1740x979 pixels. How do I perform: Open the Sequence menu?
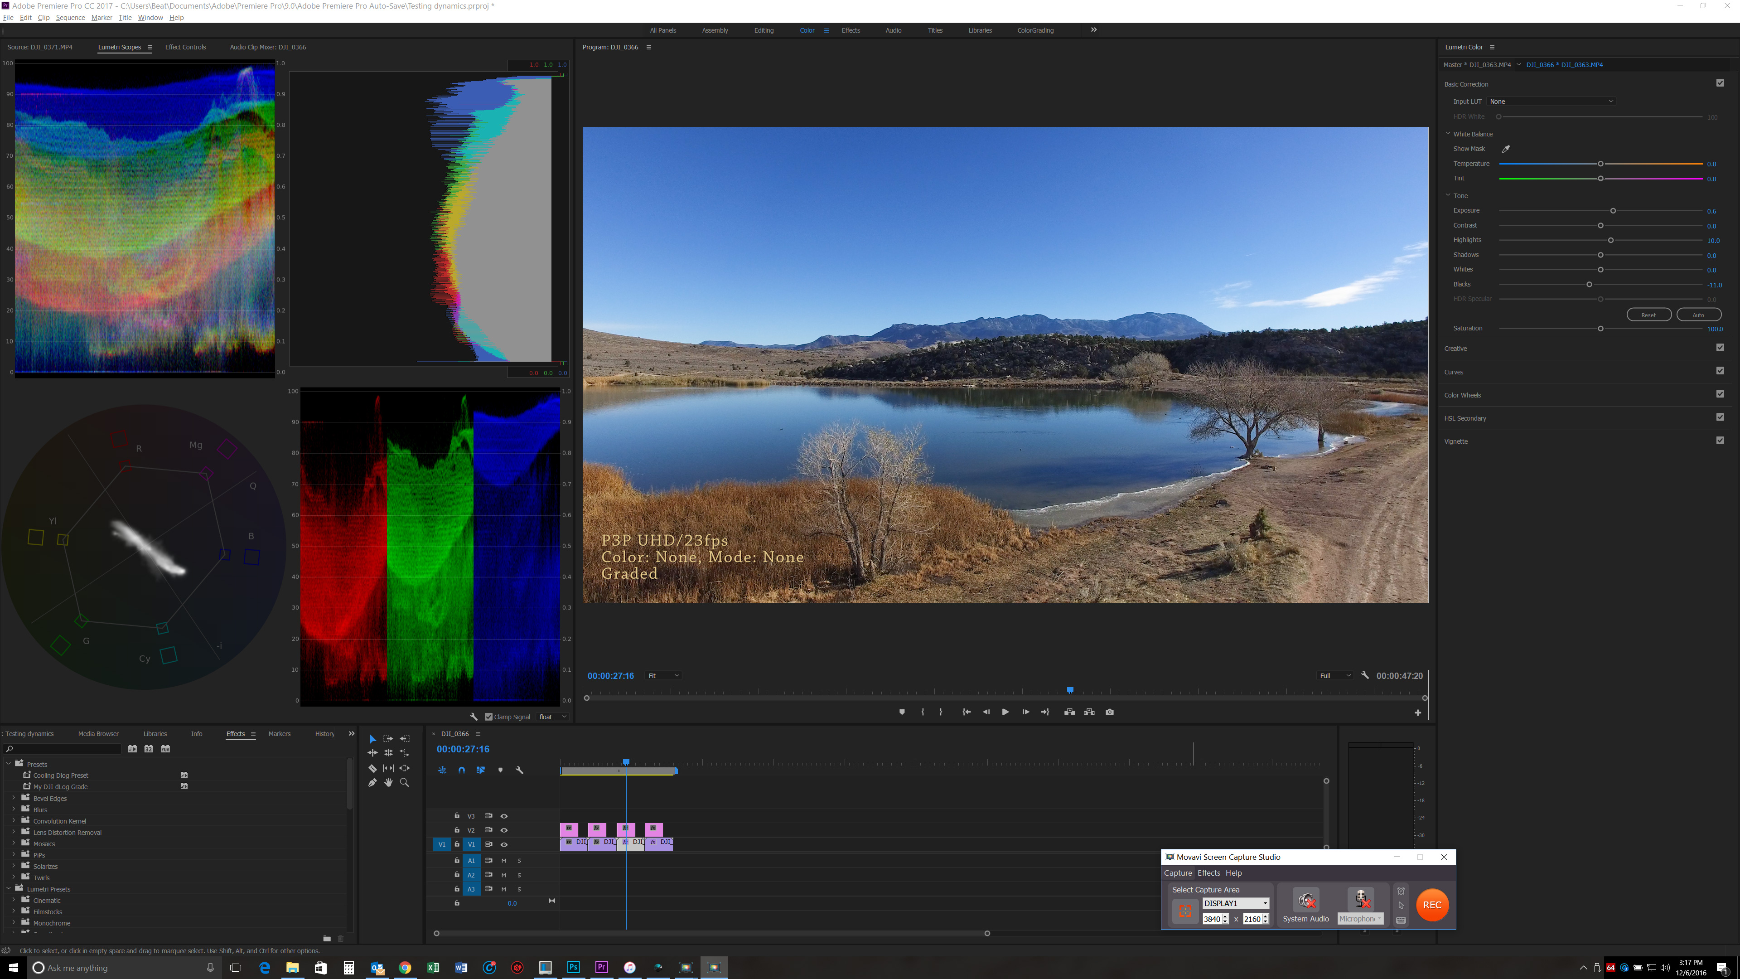[70, 18]
